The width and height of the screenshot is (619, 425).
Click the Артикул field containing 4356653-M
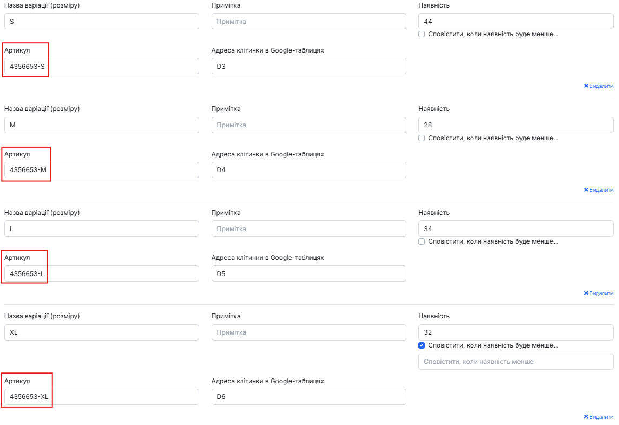[102, 170]
